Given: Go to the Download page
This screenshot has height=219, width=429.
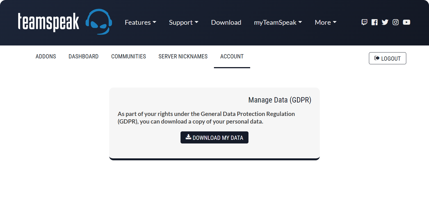Looking at the screenshot, I should [226, 22].
